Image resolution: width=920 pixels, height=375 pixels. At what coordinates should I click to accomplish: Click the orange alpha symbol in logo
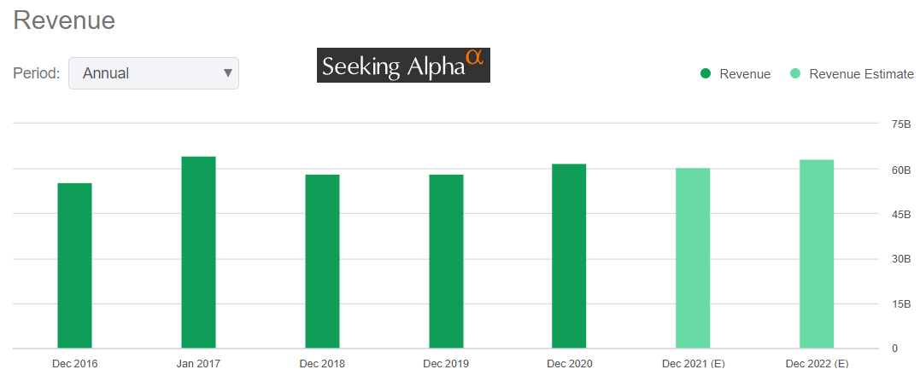pyautogui.click(x=474, y=58)
